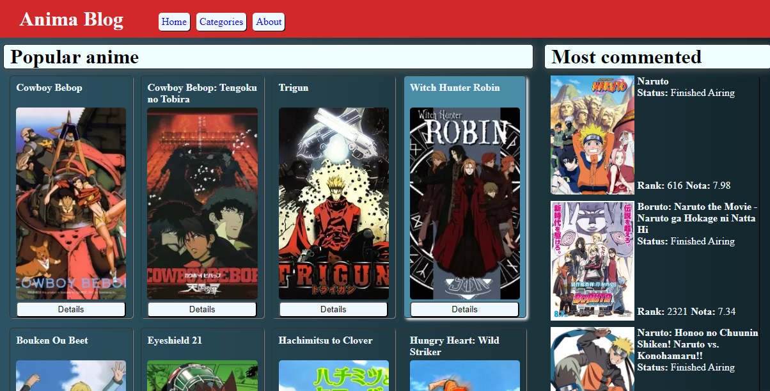Click the Cowboy Bebop poster image
Viewport: 770px width, 391px height.
coord(71,203)
